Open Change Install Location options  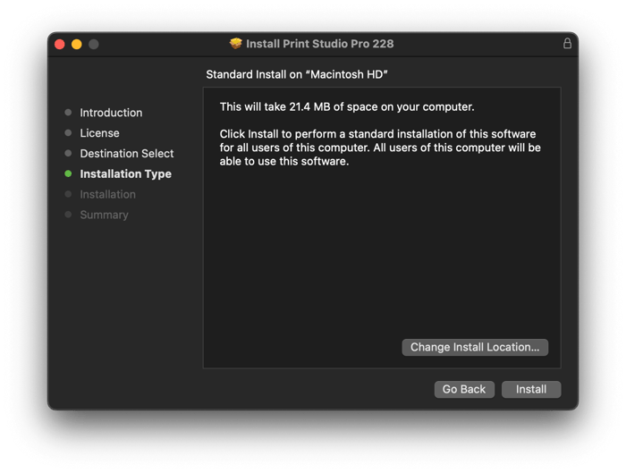click(x=475, y=347)
